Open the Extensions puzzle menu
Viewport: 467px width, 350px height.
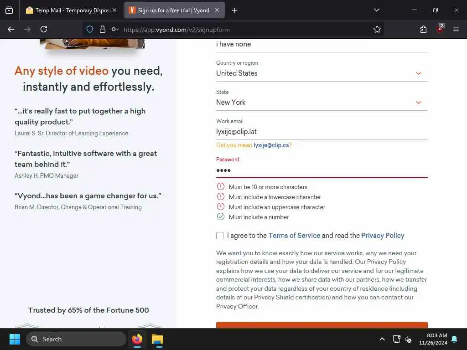click(x=423, y=29)
